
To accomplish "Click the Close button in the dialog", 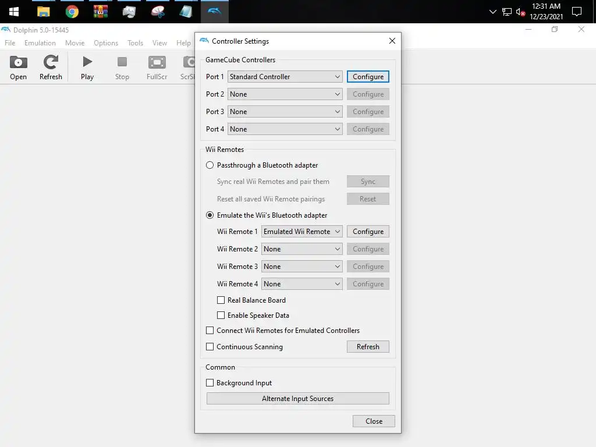I will click(374, 421).
